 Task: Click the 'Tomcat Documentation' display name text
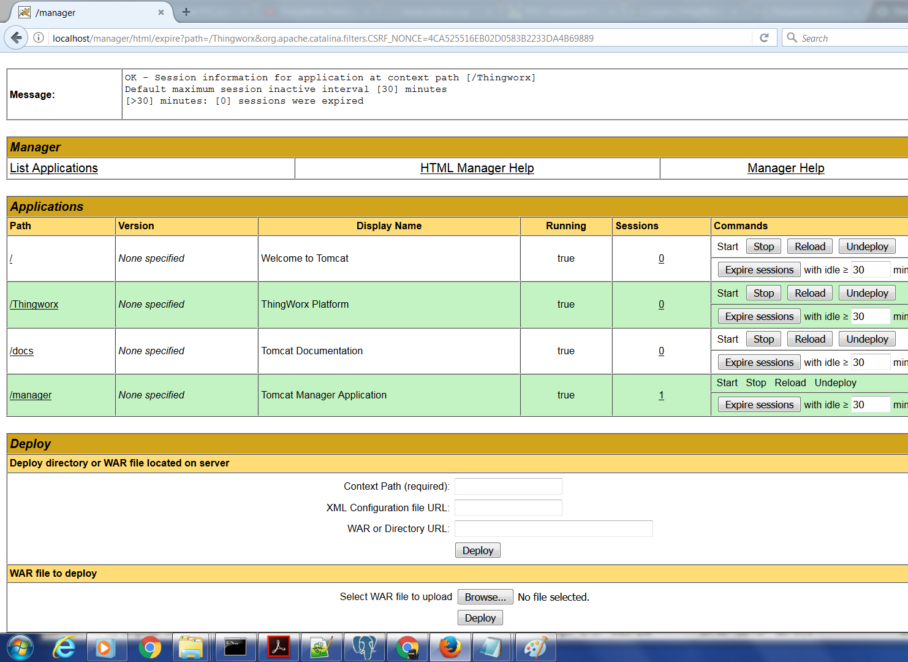[312, 351]
